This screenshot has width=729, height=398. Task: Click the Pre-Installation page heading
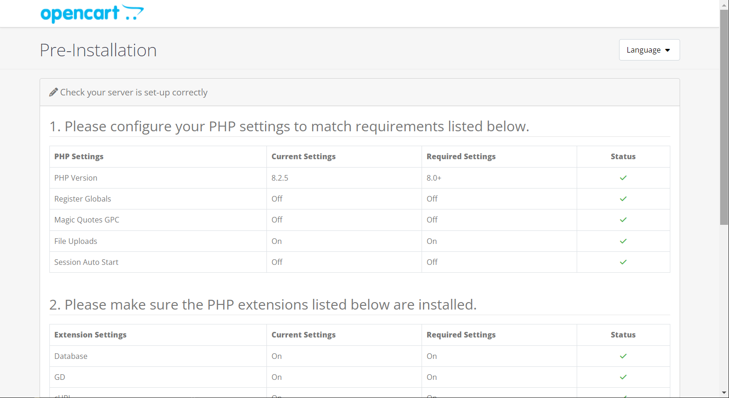tap(98, 50)
